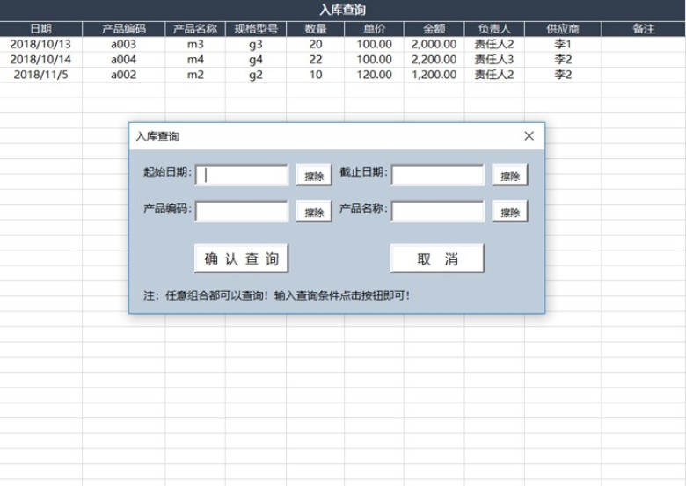Select the amount cell 2,200.00
Screen dimensions: 686x486
434,60
